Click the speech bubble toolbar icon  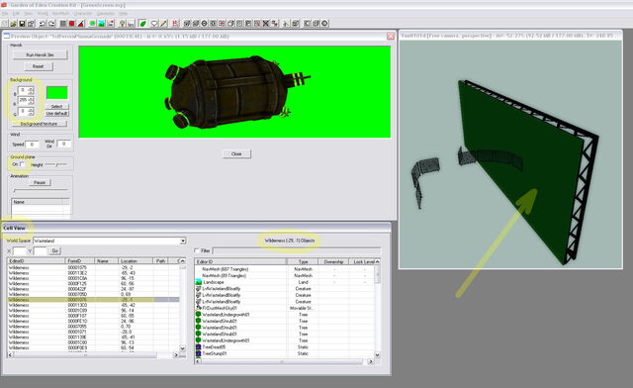click(154, 24)
